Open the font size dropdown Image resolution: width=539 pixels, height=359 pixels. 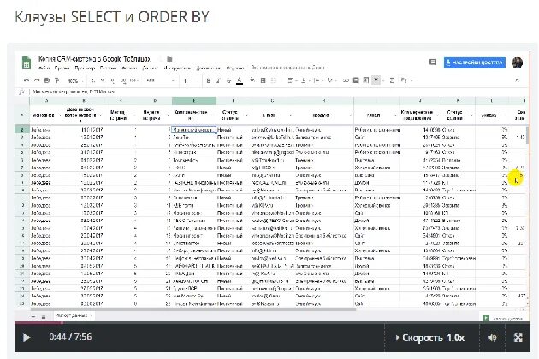191,80
